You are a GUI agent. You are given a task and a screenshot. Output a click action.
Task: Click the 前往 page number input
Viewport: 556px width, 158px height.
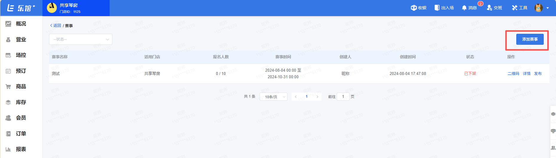(343, 97)
